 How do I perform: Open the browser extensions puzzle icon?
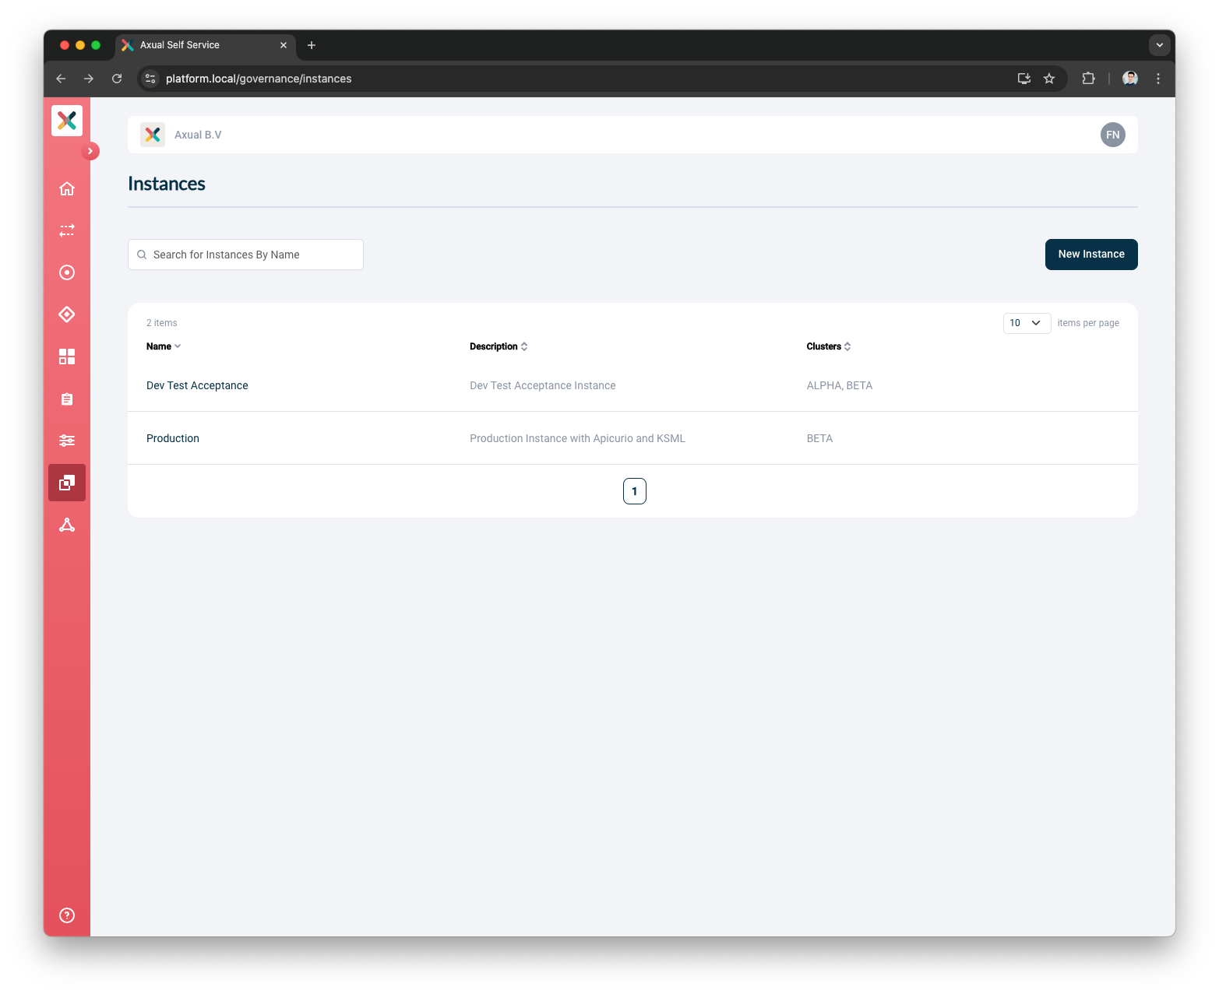(1088, 79)
